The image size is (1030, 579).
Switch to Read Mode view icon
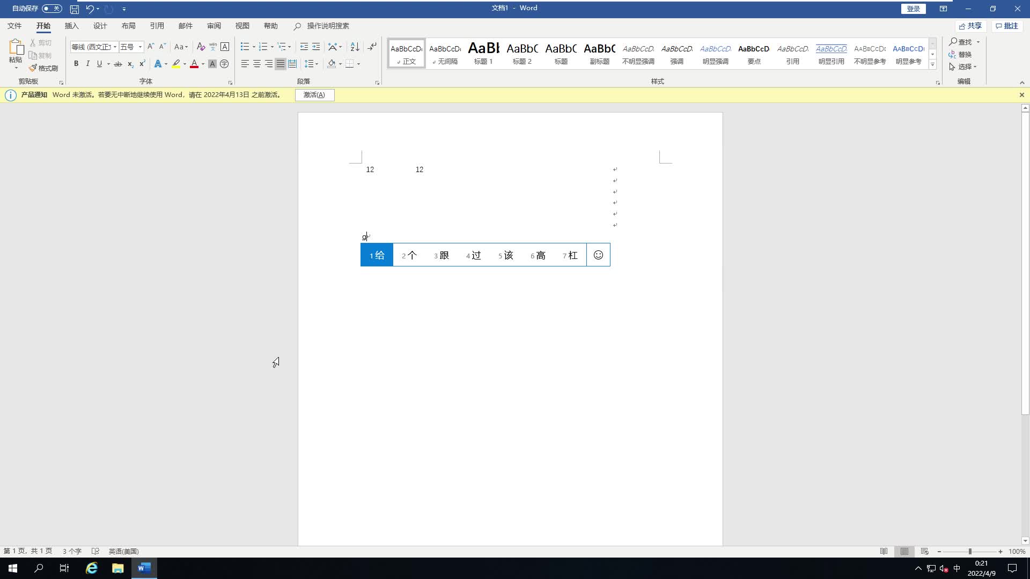pyautogui.click(x=884, y=551)
